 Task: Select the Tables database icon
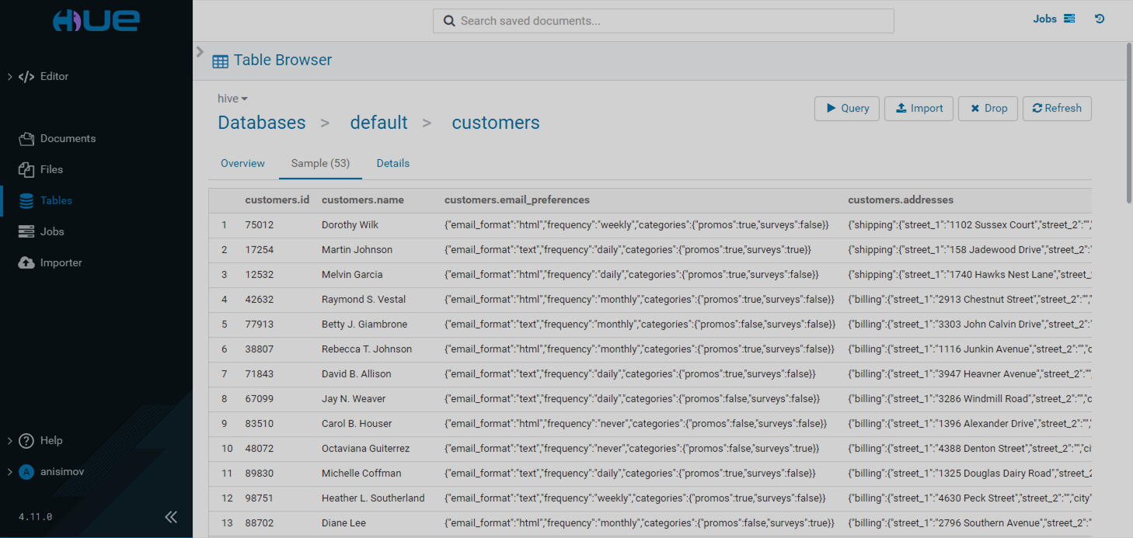pyautogui.click(x=26, y=200)
